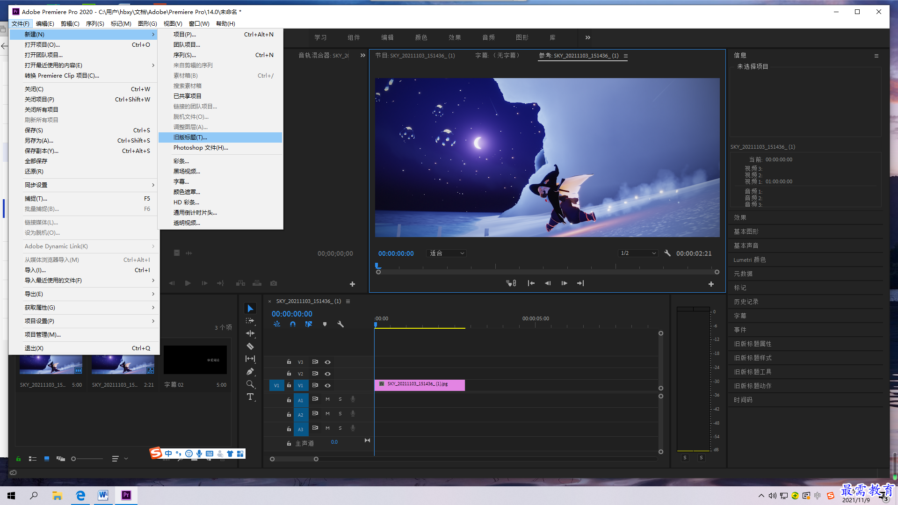Open the sort icons menu in project panel

coord(115,459)
